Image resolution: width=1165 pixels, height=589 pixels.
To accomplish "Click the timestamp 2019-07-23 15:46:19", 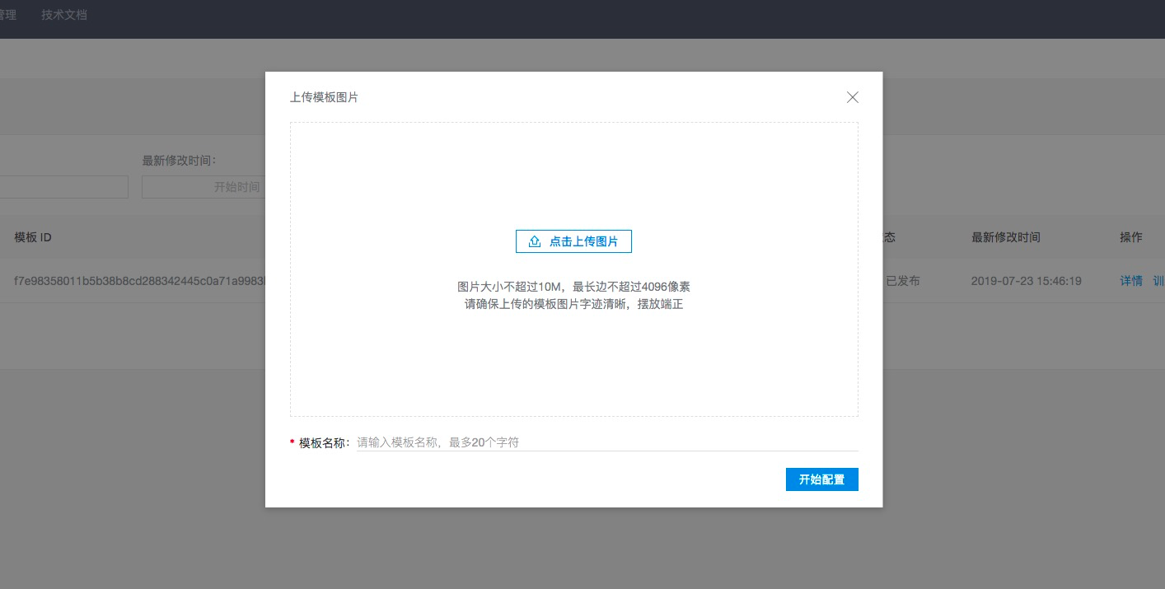I will tap(1027, 281).
